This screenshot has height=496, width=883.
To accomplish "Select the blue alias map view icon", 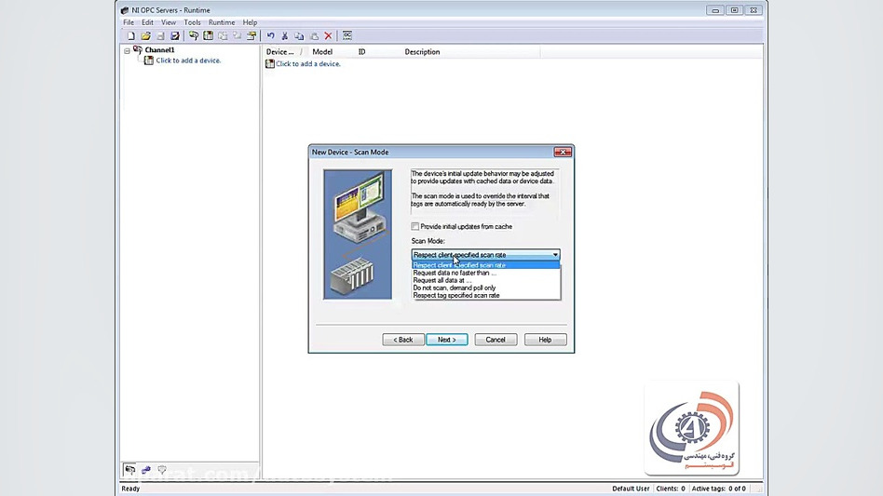I will click(146, 470).
